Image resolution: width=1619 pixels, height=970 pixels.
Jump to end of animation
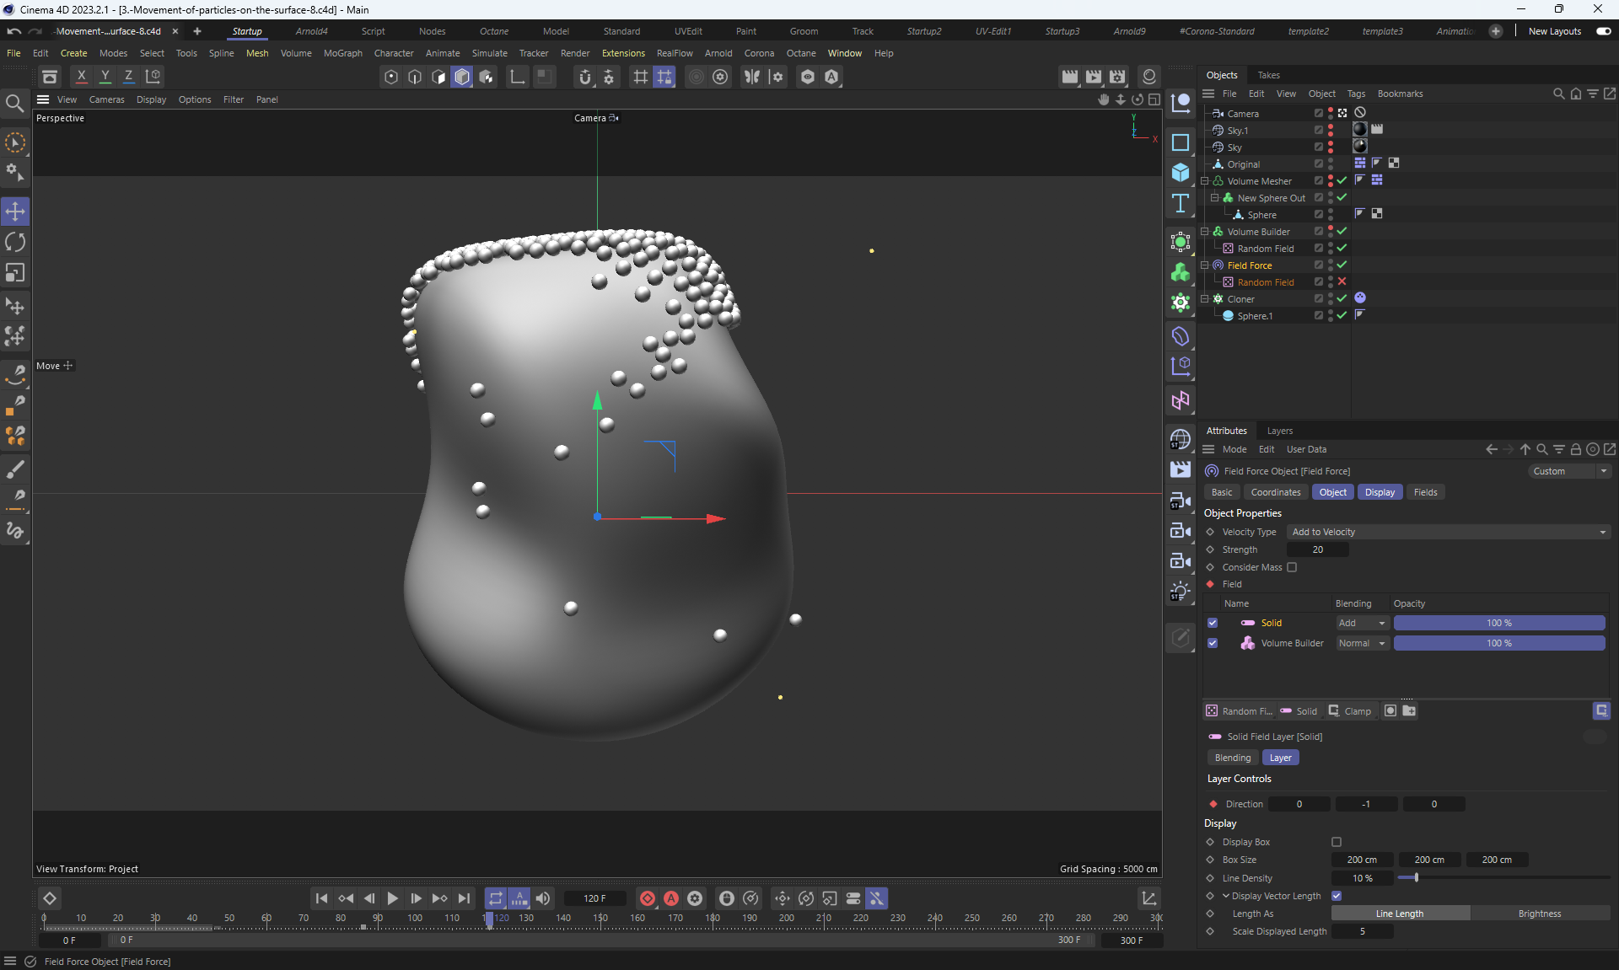(464, 898)
